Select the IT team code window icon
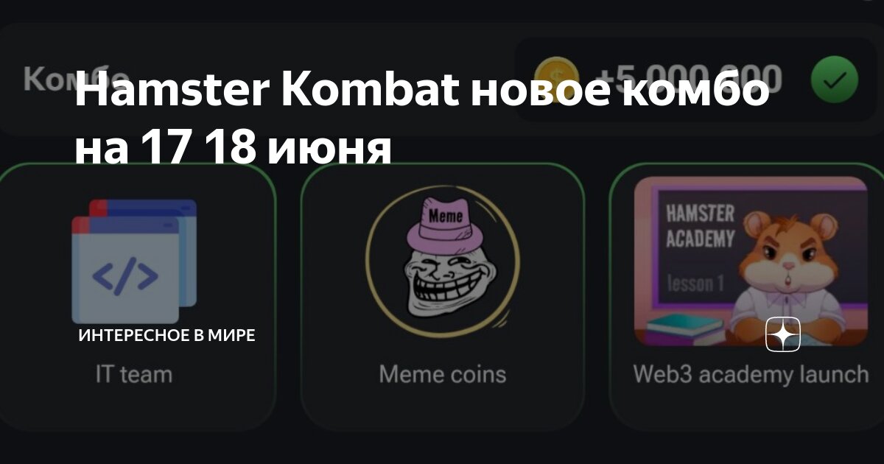The image size is (884, 464). click(134, 261)
